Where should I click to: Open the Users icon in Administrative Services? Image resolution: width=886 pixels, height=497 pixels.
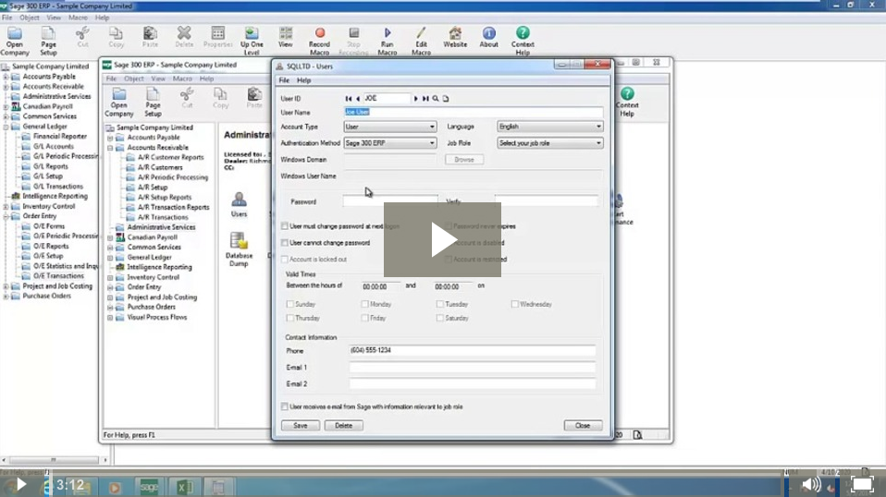pyautogui.click(x=239, y=205)
